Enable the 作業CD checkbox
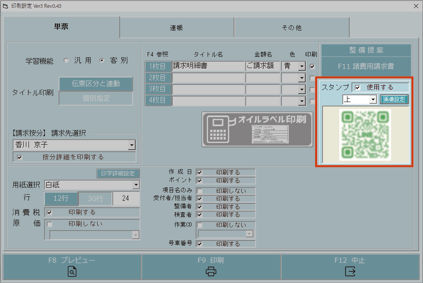Screen dimensions: 423x283 199,225
